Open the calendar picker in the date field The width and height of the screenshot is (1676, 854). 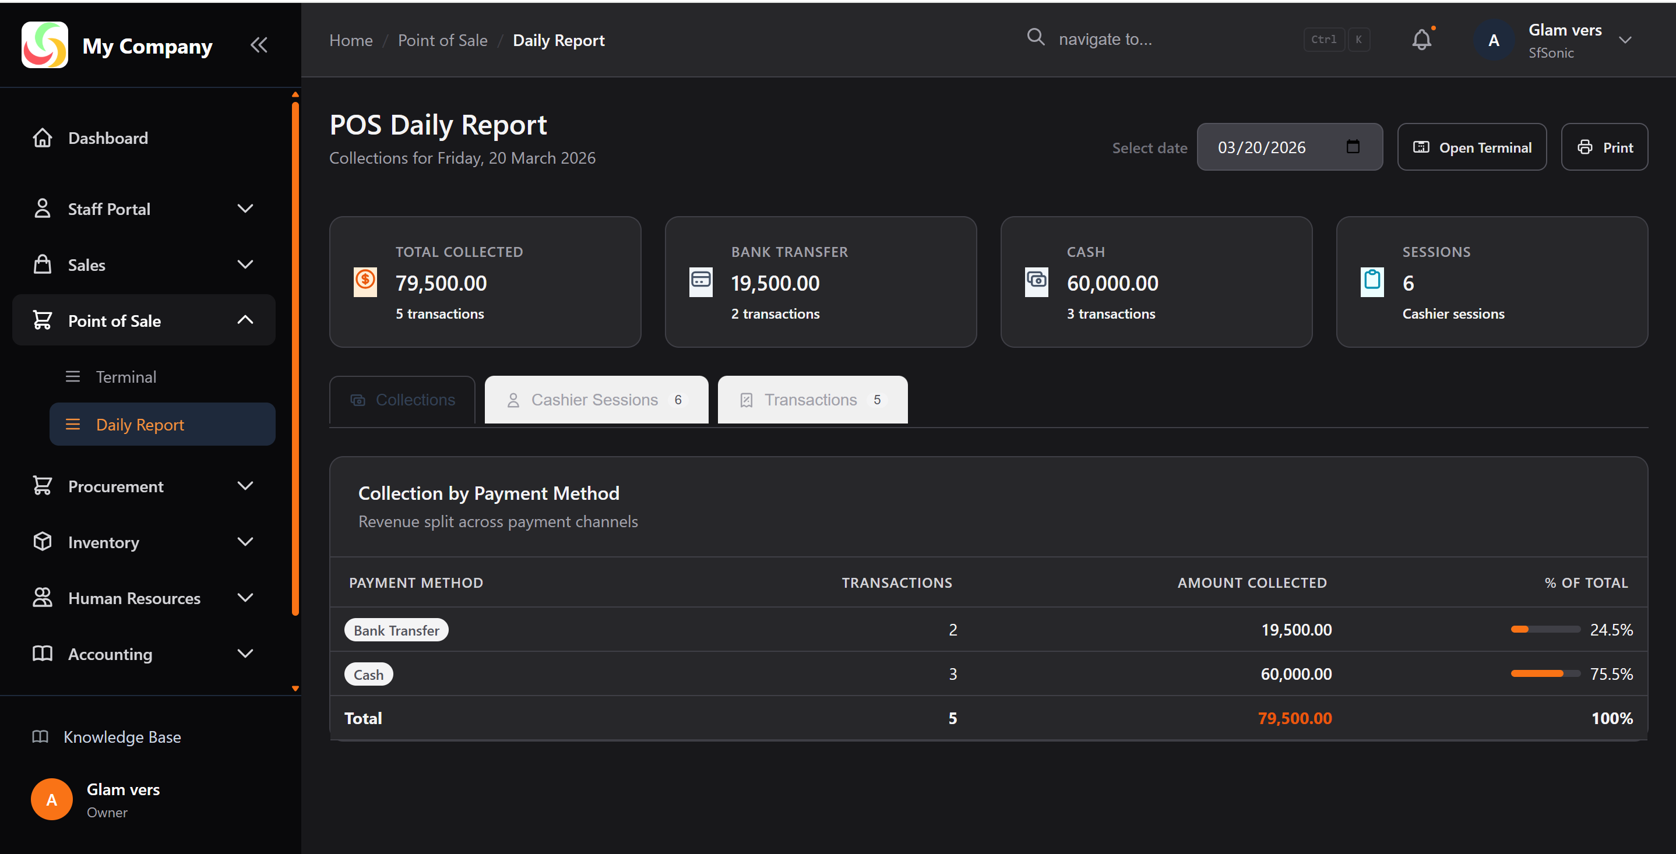pos(1353,147)
